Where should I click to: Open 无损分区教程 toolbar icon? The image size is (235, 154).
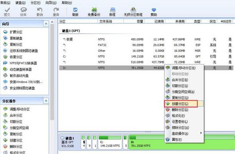(133, 10)
